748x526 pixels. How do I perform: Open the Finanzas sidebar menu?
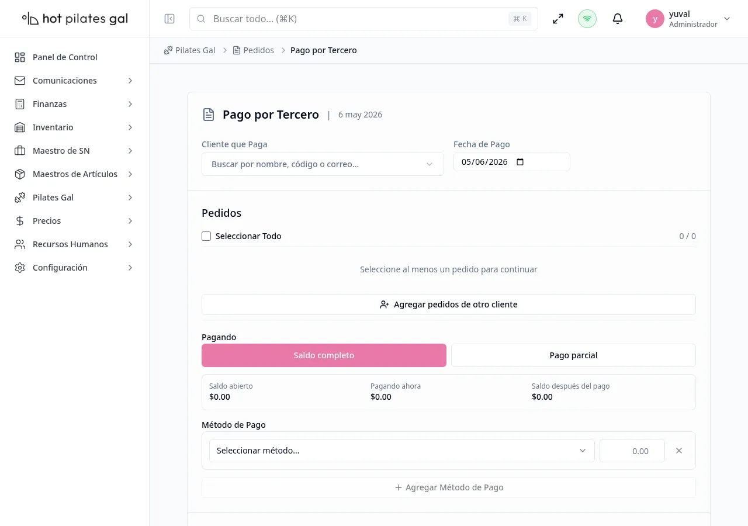[74, 104]
